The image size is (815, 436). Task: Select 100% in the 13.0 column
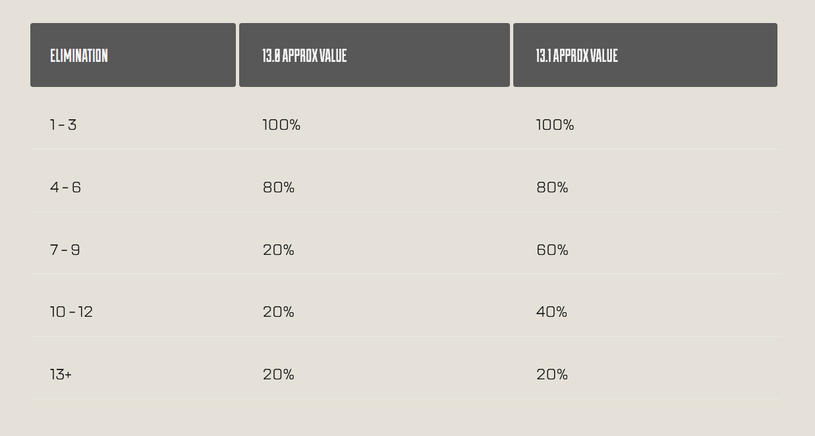[x=281, y=124]
